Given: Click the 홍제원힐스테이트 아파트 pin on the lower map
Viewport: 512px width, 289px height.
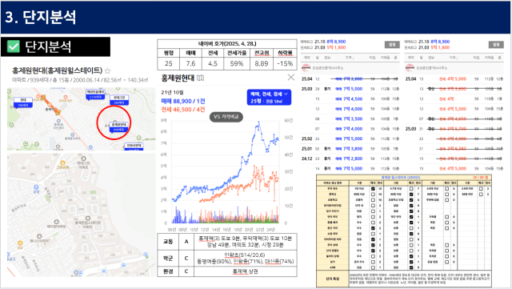Looking at the screenshot, I should pyautogui.click(x=87, y=218).
